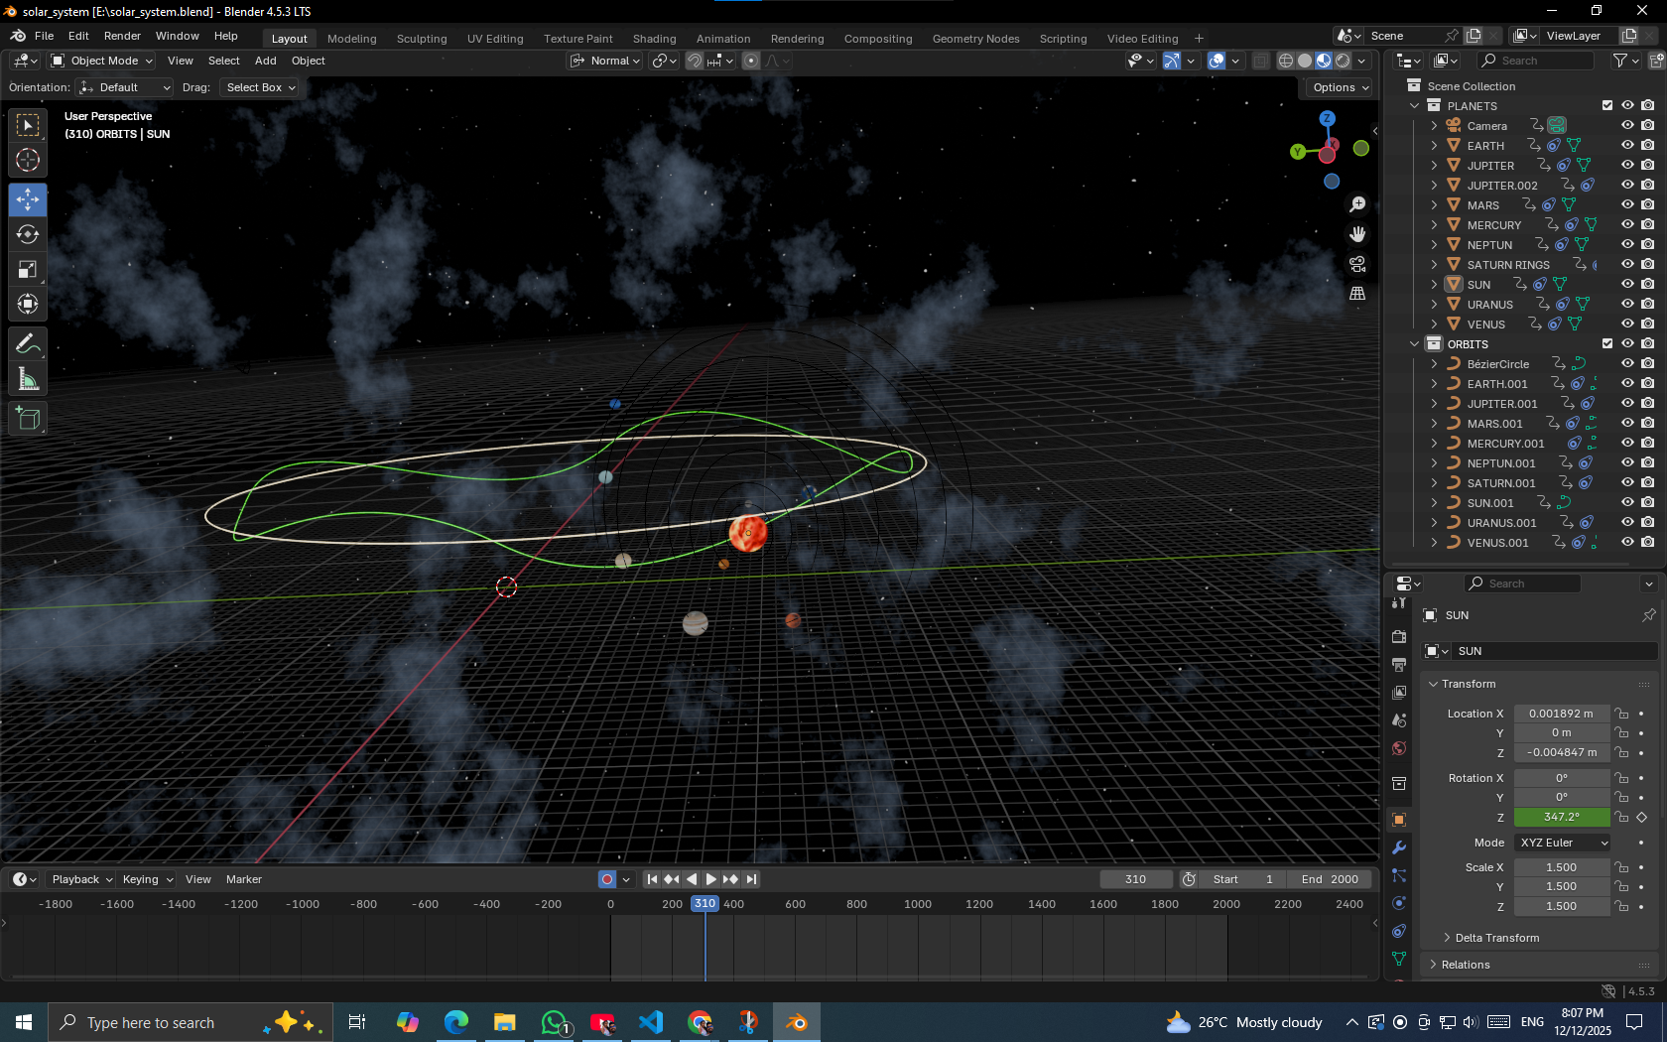Image resolution: width=1667 pixels, height=1042 pixels.
Task: Open the Render menu in the top bar
Action: [x=122, y=36]
